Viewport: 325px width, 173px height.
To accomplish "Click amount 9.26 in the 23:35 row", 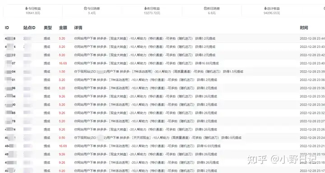I will [62, 97].
